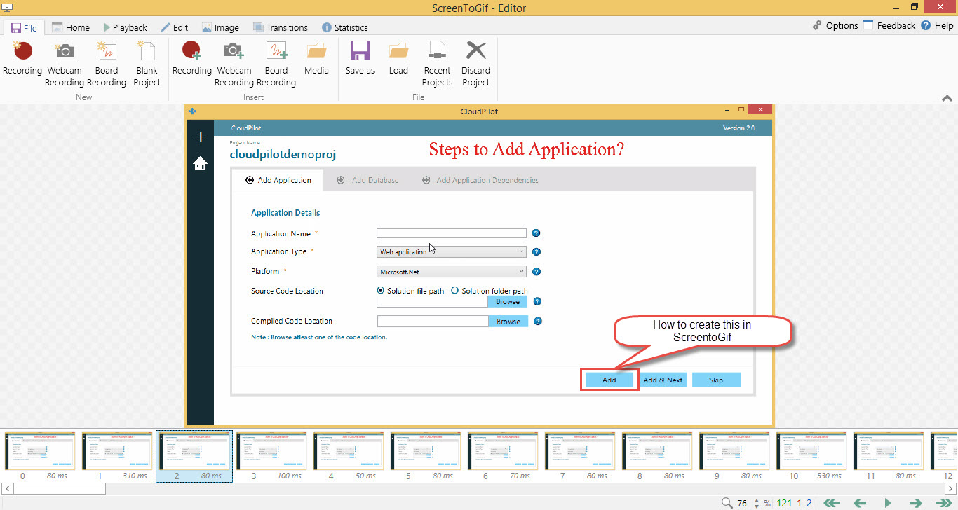Insert a Webcam Recording from Insert group
The width and height of the screenshot is (958, 510).
click(x=234, y=63)
